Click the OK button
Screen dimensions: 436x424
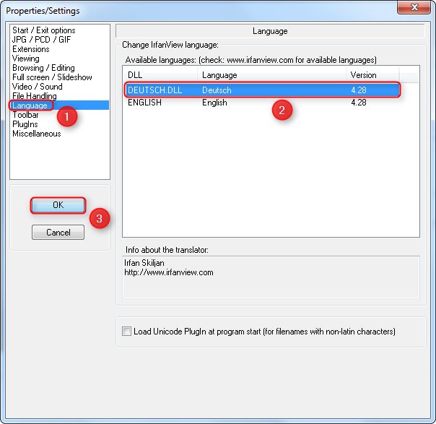(x=58, y=205)
